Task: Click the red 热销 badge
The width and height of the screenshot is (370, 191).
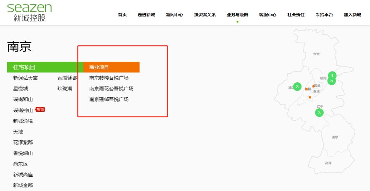Action: 40,109
